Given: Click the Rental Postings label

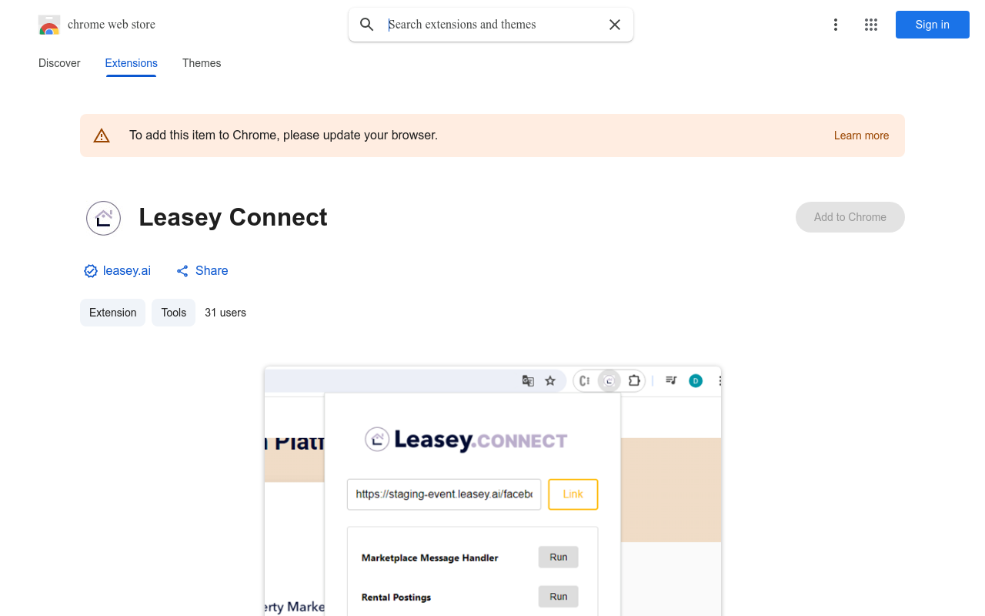Looking at the screenshot, I should tap(396, 597).
